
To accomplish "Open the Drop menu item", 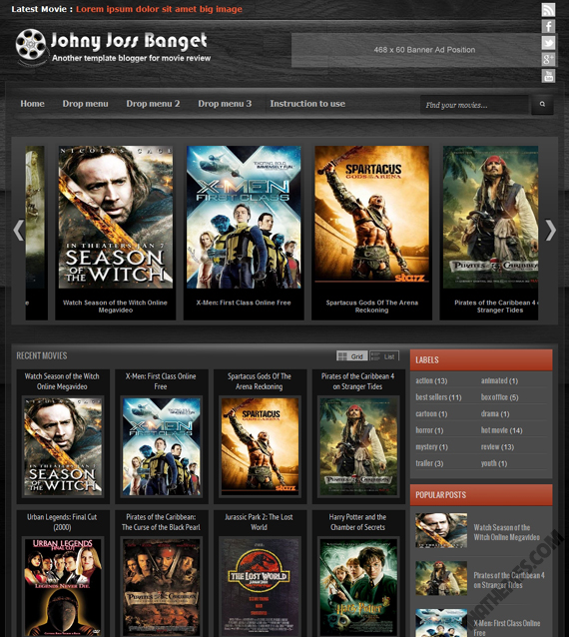I will [x=85, y=104].
